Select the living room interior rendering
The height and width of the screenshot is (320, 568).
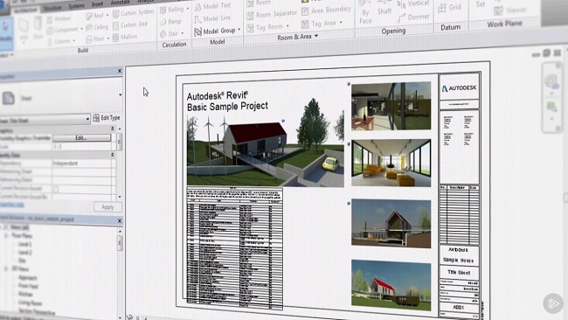tap(391, 163)
